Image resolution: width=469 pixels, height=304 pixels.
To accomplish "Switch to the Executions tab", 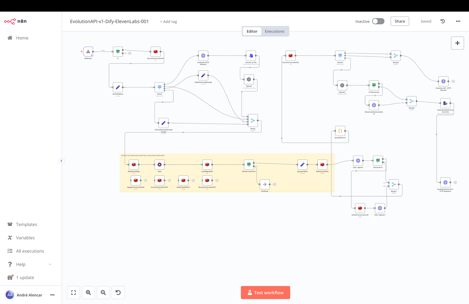I will (274, 31).
